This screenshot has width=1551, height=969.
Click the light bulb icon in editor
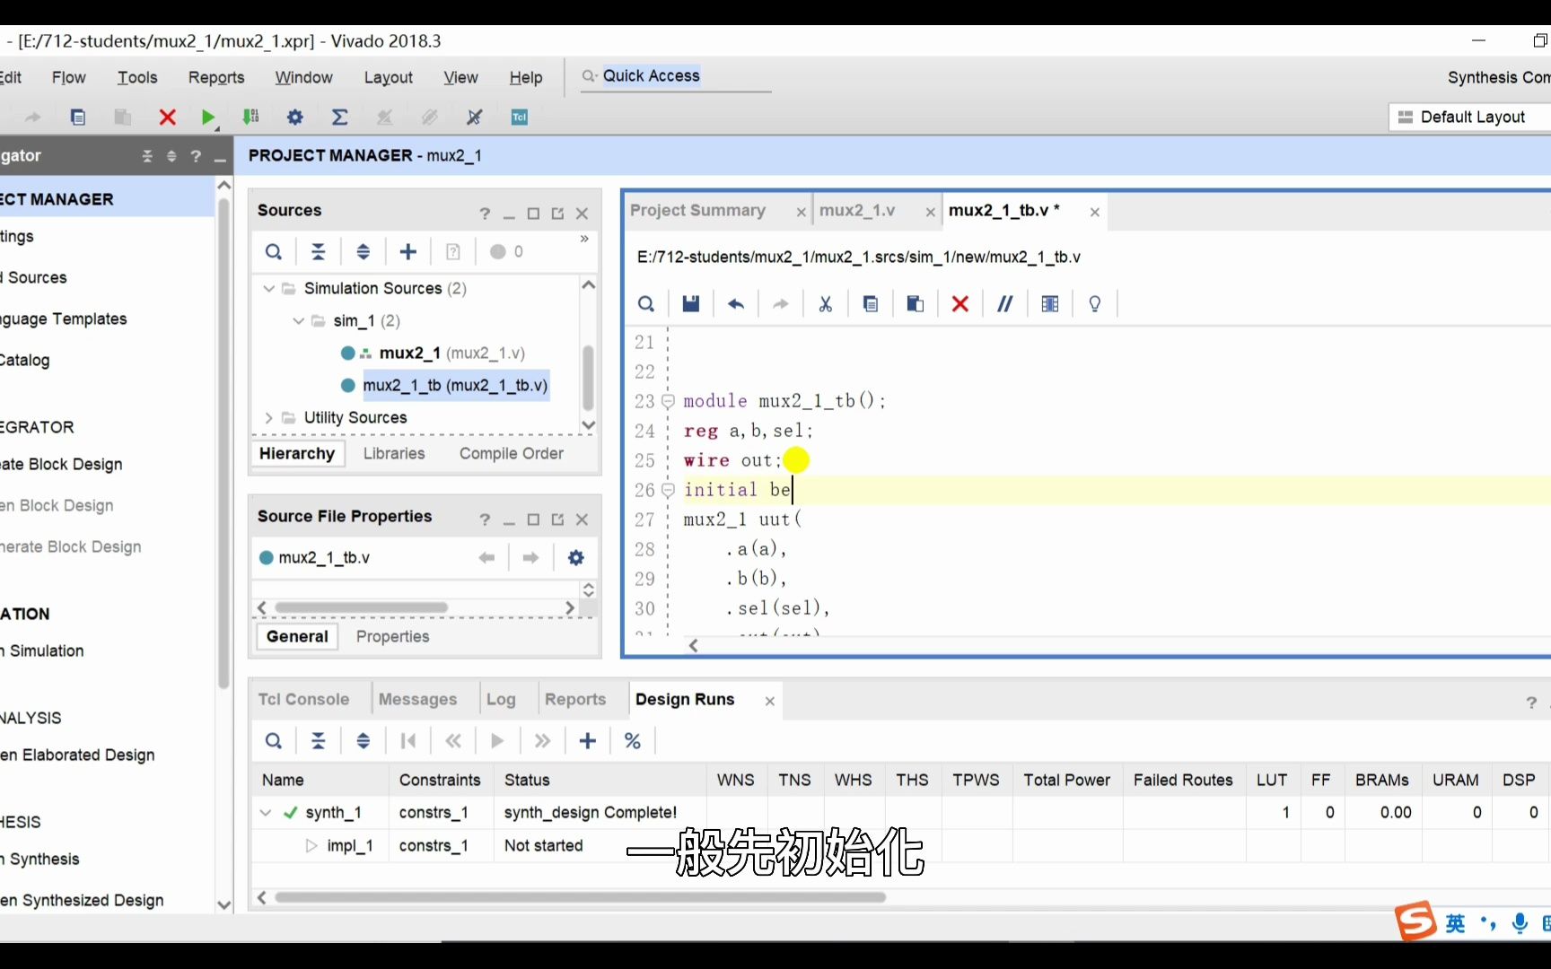(1095, 303)
